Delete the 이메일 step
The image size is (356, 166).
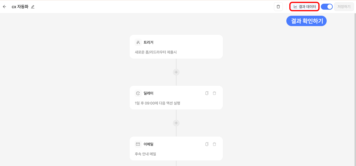point(215,144)
